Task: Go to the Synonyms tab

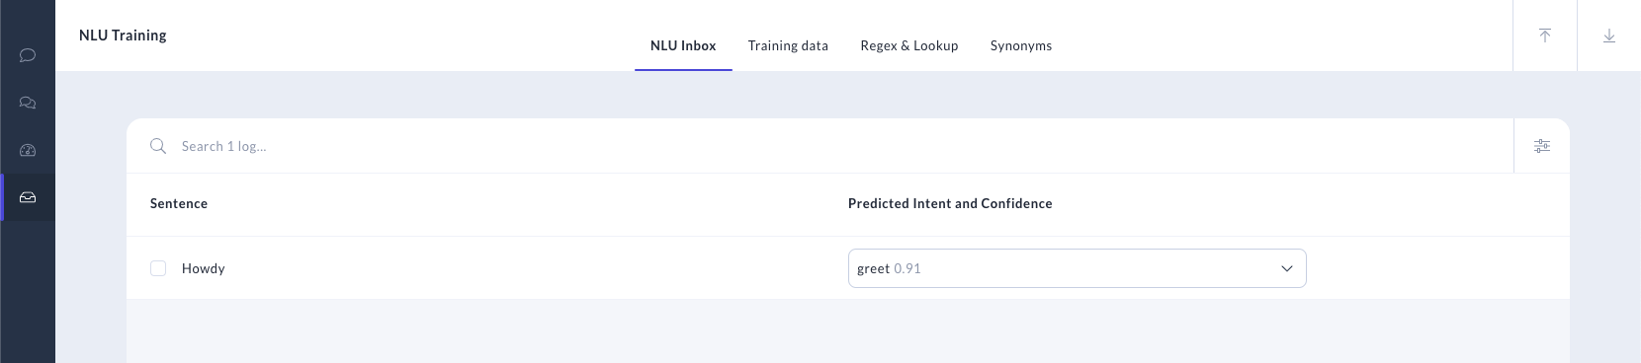Action: point(1021,45)
